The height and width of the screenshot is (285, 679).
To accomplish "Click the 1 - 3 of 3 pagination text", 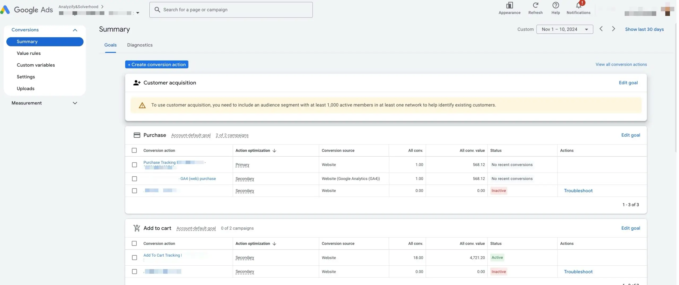I will pos(630,205).
